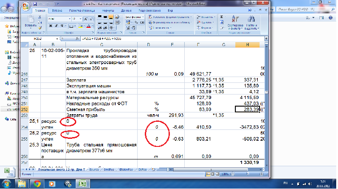This screenshot has height=189, width=338.
Task: Open the text orientation options
Action: [x=112, y=28]
